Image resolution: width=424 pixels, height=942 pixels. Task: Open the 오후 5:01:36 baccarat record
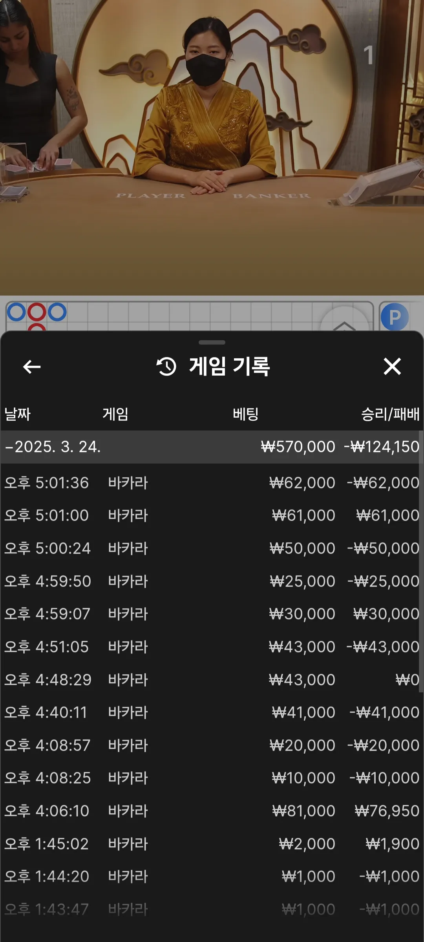[212, 483]
